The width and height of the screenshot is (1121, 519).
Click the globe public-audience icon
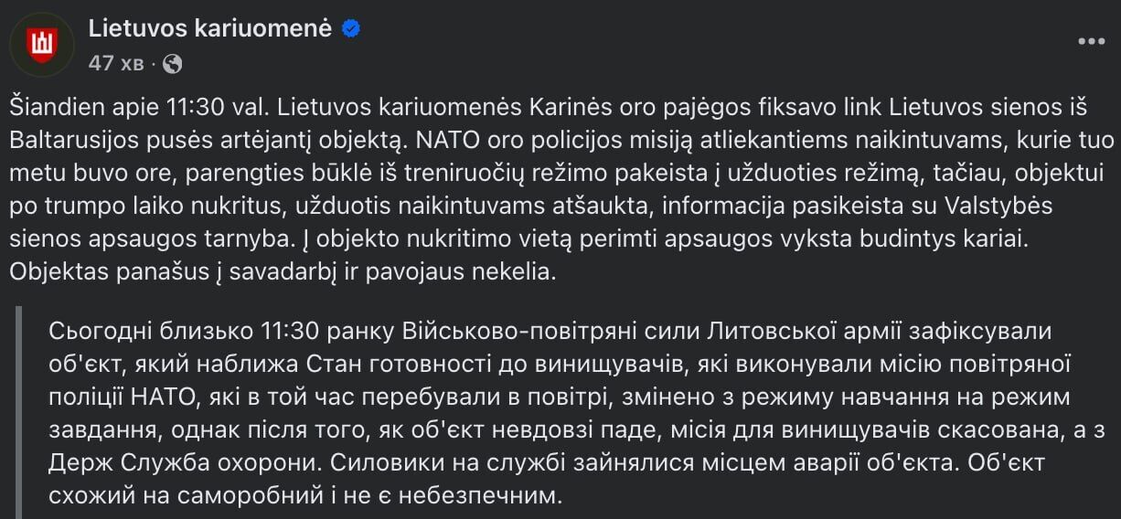click(x=172, y=64)
